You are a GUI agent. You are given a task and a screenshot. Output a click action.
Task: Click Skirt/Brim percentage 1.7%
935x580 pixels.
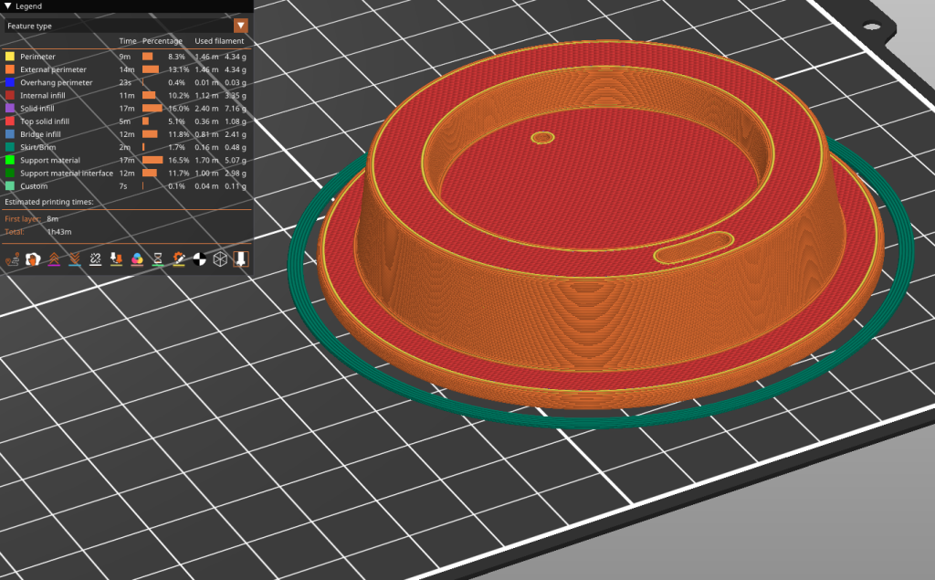pyautogui.click(x=176, y=147)
